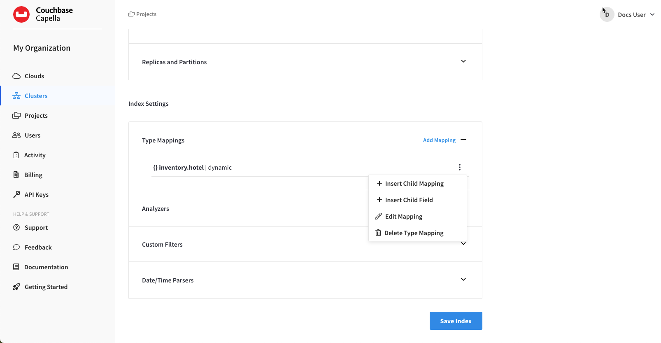Click the Getting Started rocket icon
The image size is (661, 343).
coord(16,287)
